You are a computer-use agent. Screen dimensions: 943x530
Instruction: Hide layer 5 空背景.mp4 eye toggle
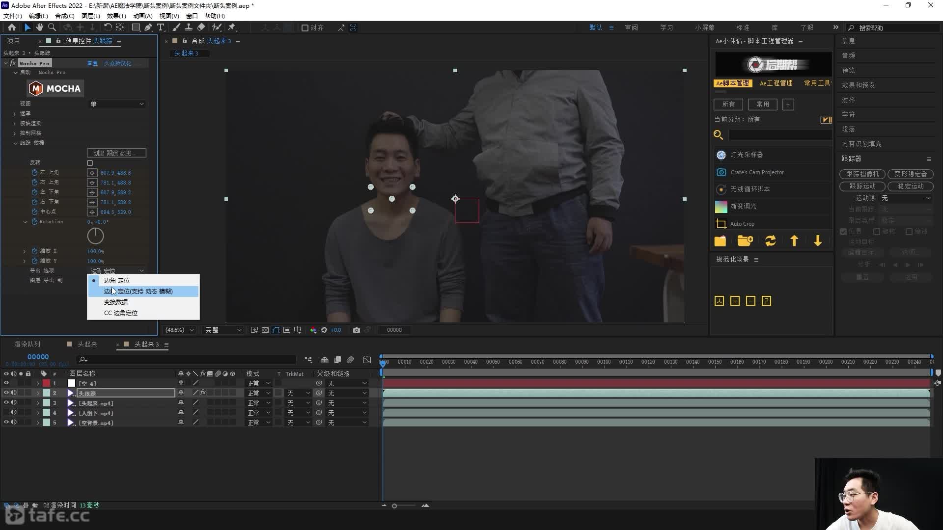click(x=6, y=423)
